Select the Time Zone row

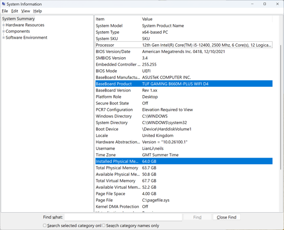(x=184, y=155)
